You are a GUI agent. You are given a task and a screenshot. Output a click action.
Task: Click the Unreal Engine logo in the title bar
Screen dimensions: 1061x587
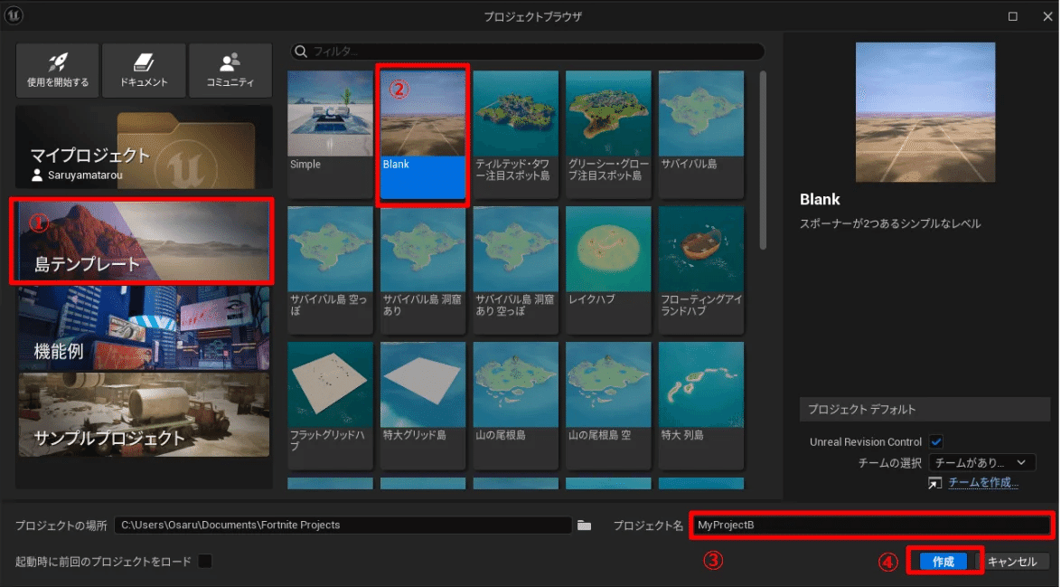(x=14, y=14)
